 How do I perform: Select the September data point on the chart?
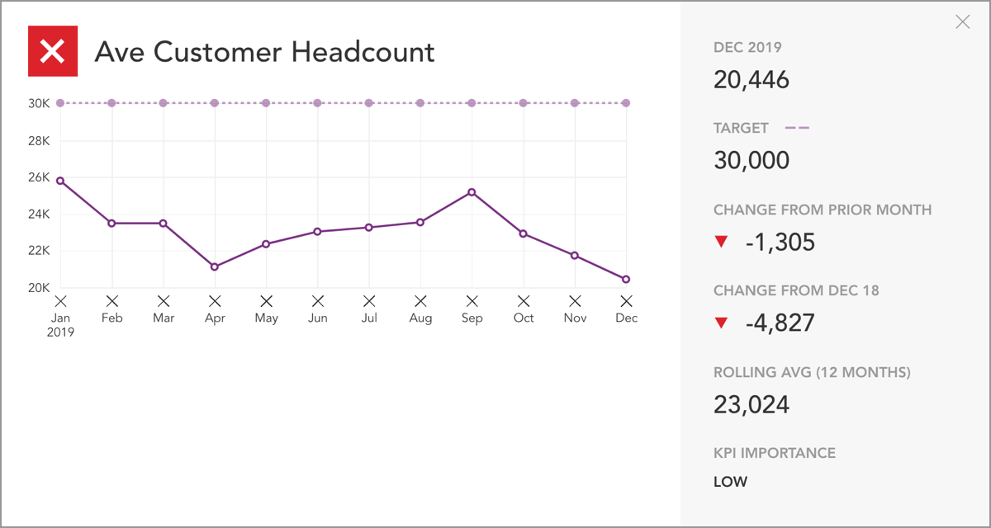pos(472,193)
